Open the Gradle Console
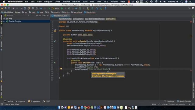195x110 pixels. pyautogui.click(x=184, y=101)
